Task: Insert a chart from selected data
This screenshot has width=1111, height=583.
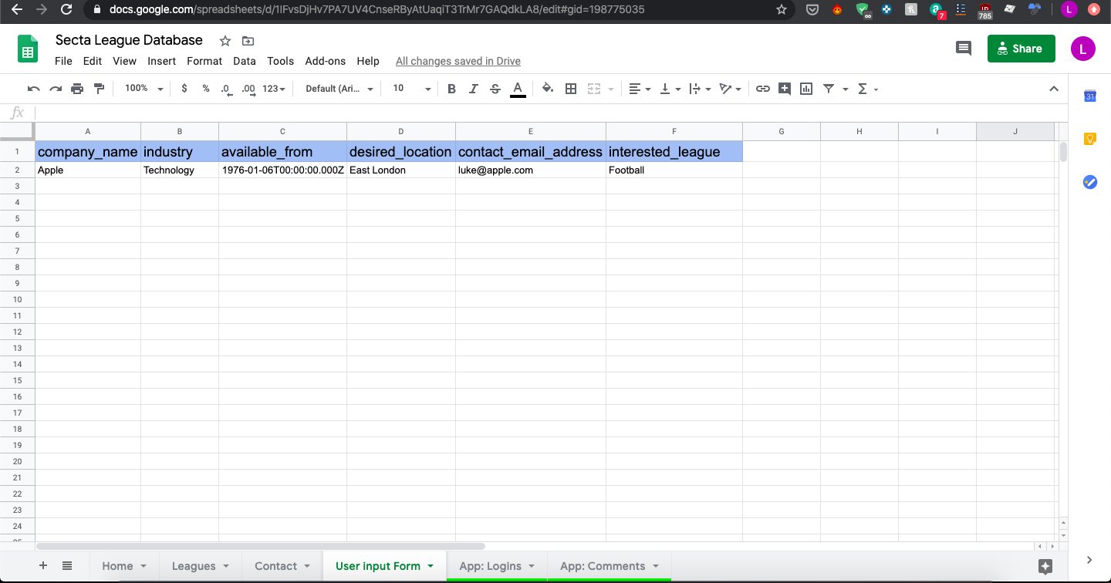Action: (x=805, y=88)
